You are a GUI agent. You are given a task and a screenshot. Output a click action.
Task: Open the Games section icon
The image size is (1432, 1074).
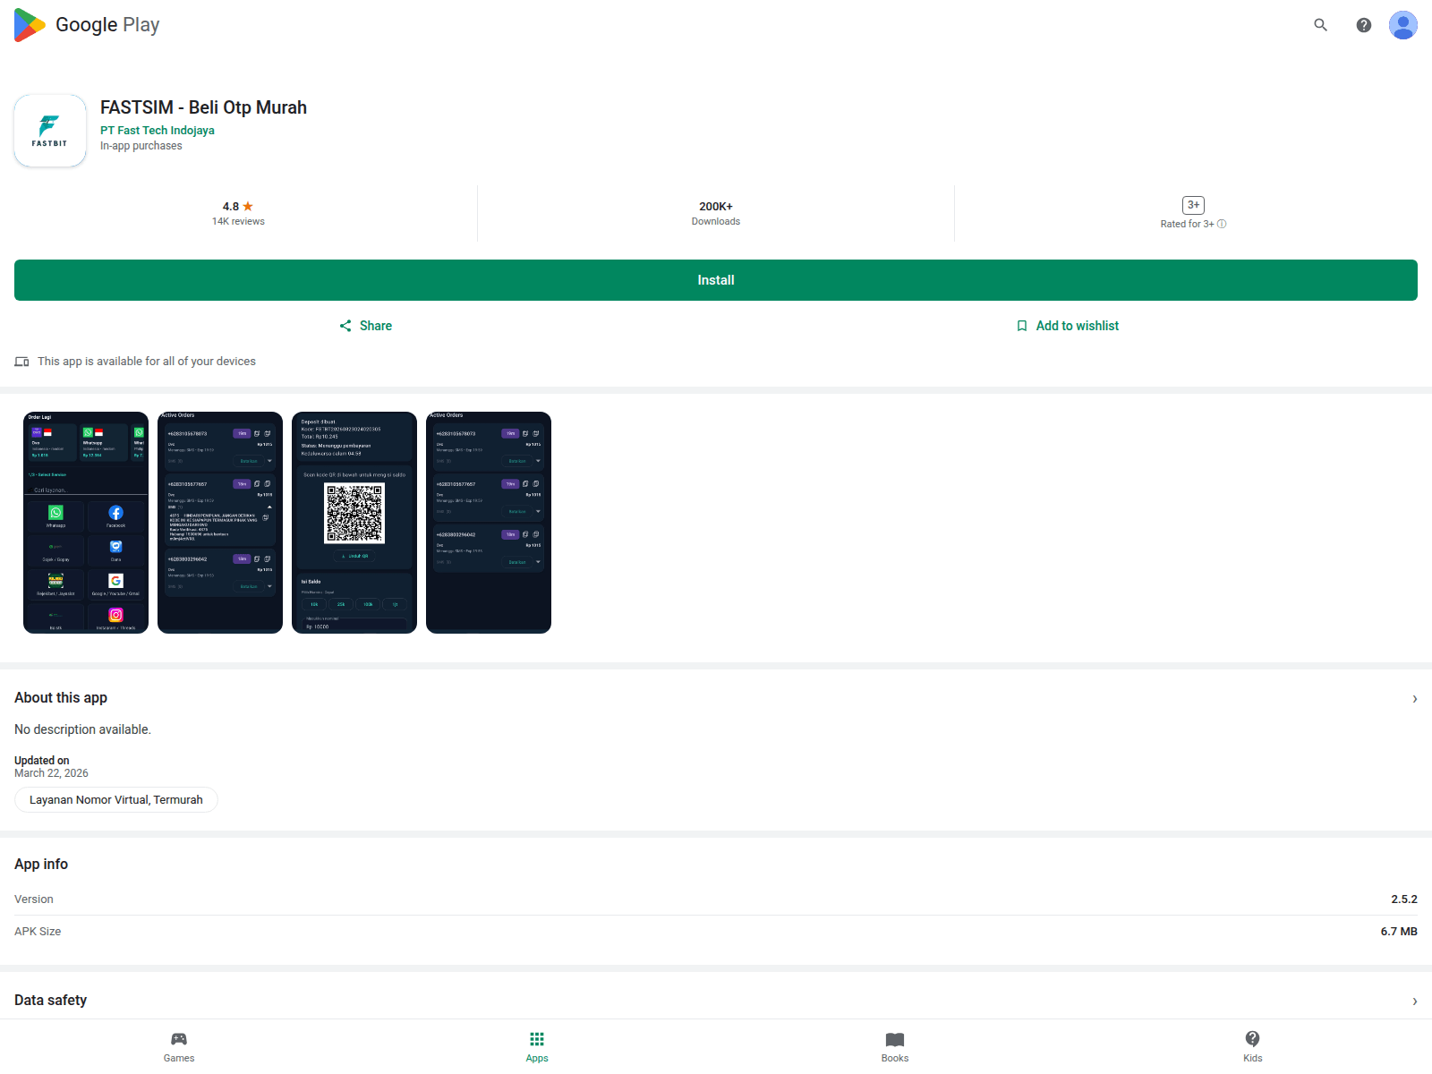tap(178, 1039)
